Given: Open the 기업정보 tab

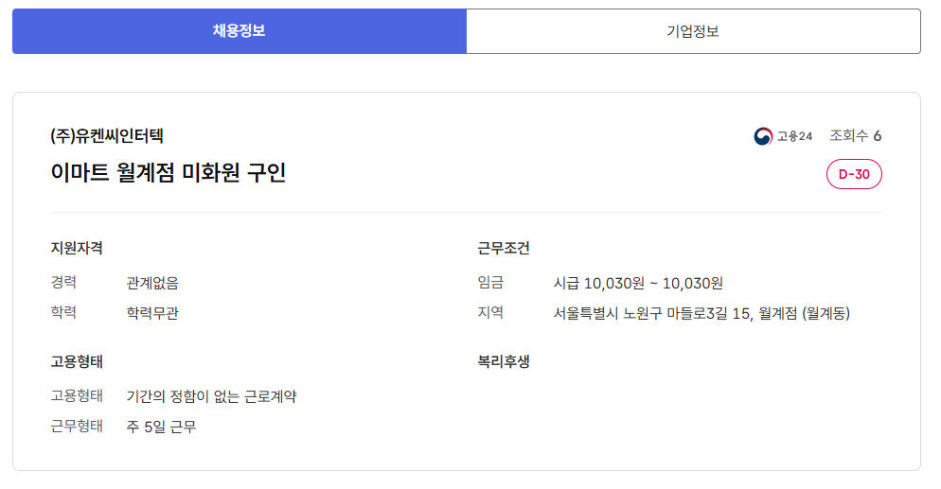Looking at the screenshot, I should (693, 31).
